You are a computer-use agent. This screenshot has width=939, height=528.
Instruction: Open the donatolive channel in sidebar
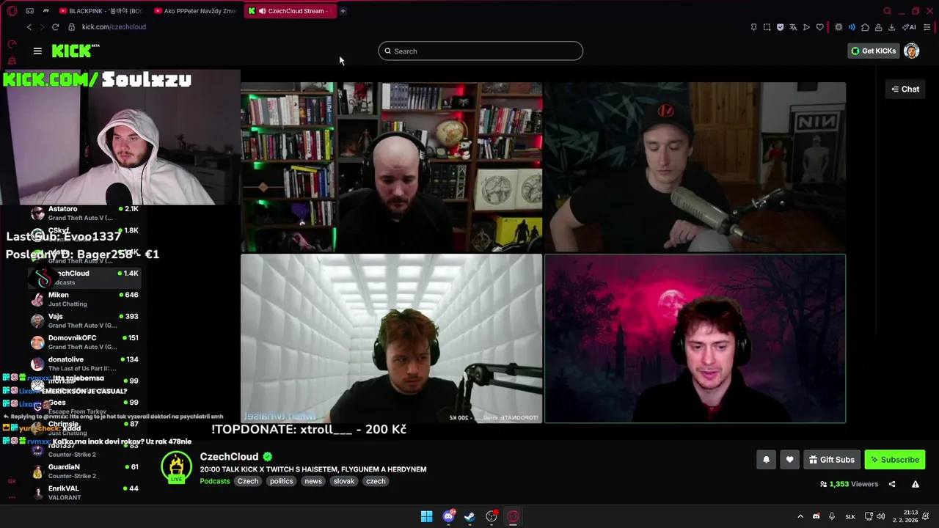click(x=84, y=364)
